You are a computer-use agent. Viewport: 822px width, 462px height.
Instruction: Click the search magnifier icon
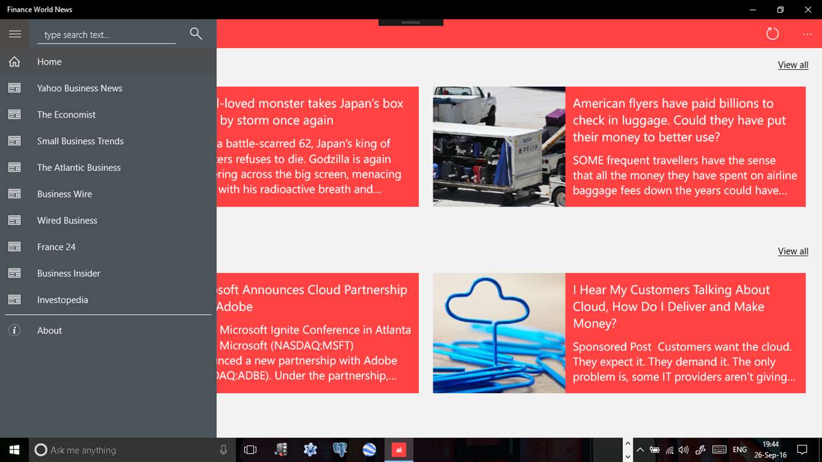[196, 34]
